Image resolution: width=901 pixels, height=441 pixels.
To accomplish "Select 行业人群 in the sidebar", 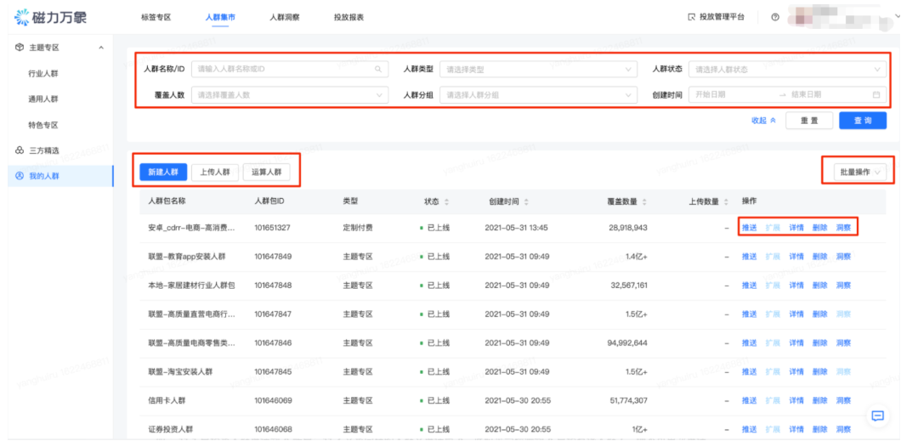I will 43,73.
